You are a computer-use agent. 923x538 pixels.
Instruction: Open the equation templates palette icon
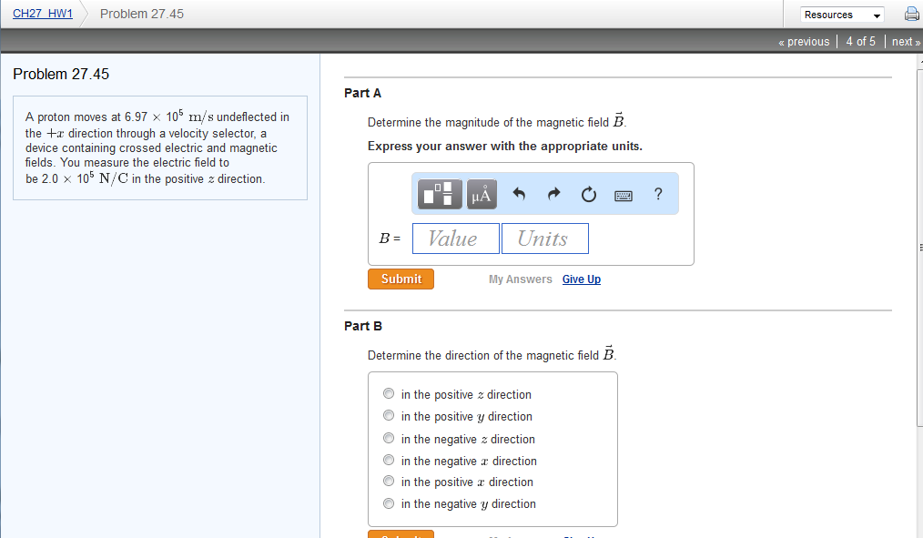[x=438, y=193]
